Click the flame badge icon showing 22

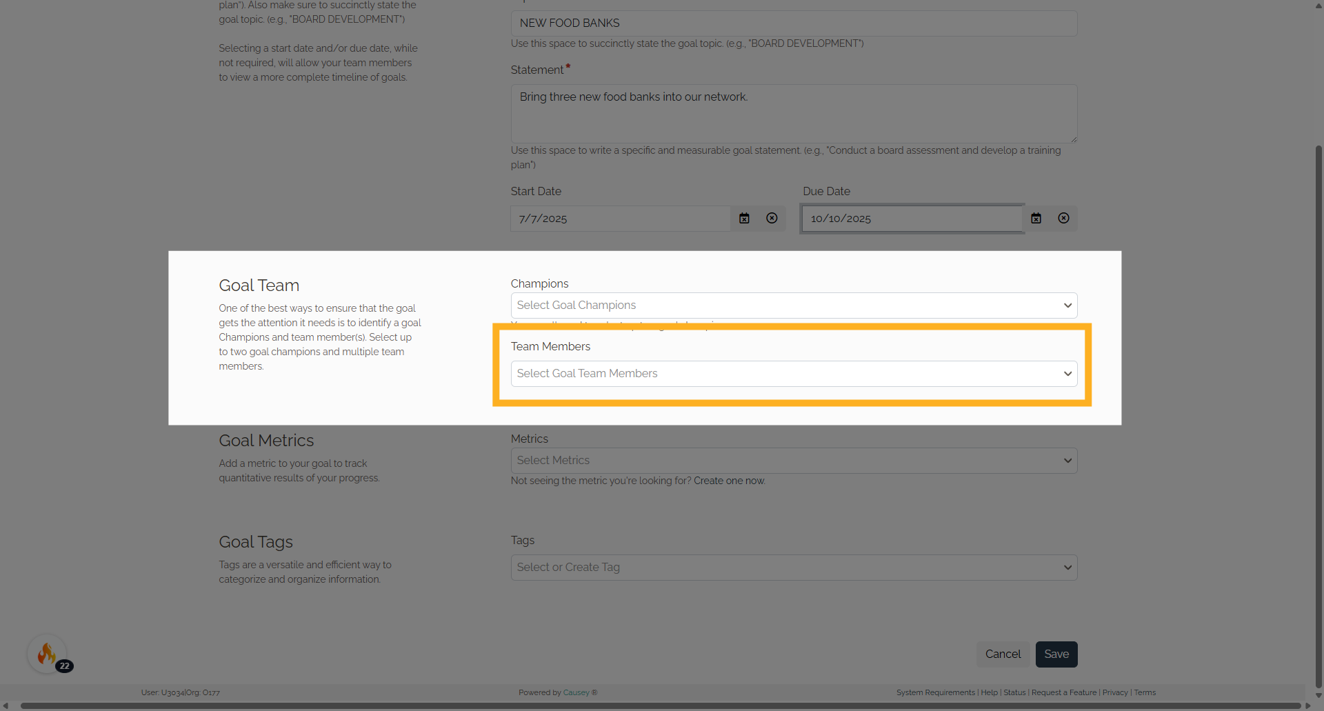[48, 654]
